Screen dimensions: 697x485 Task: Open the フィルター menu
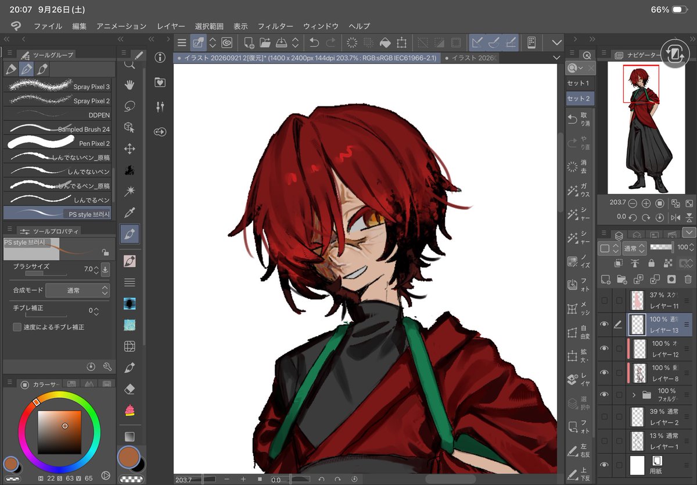click(275, 26)
